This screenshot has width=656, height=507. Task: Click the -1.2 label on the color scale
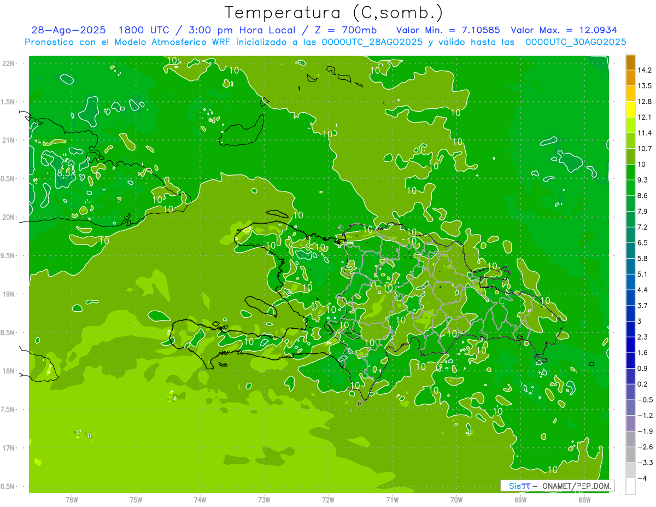[646, 416]
